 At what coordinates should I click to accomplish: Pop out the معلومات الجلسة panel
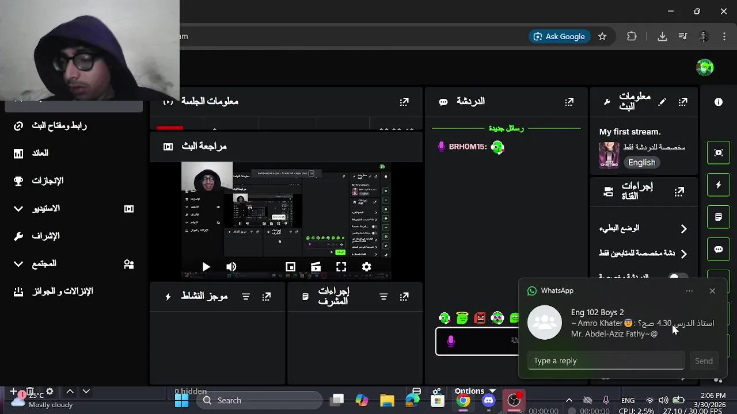pos(404,102)
